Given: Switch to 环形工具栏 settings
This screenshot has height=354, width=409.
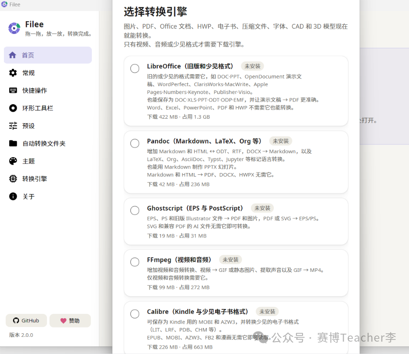Looking at the screenshot, I should pyautogui.click(x=48, y=108).
